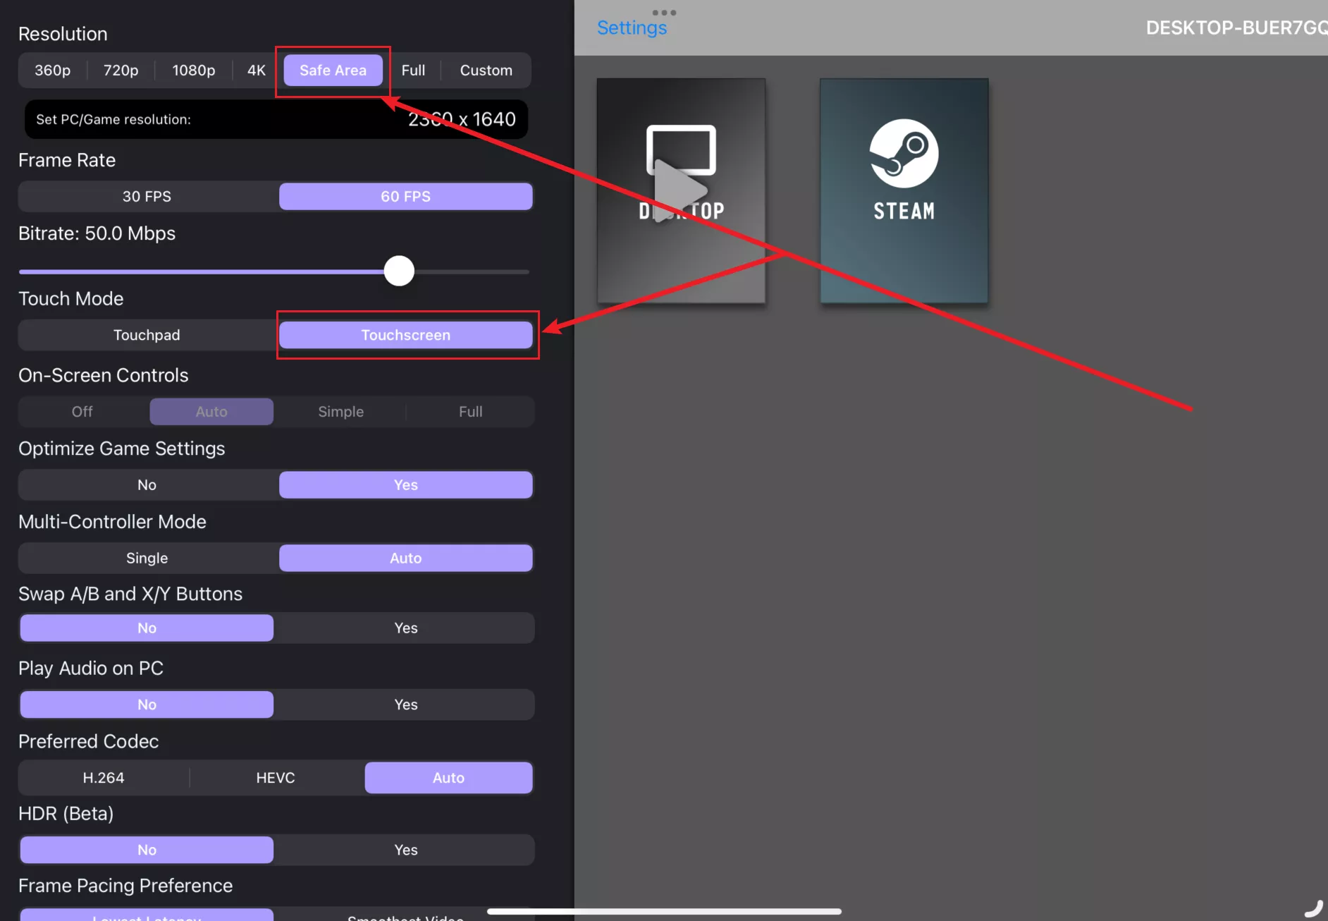
Task: Click the Bitrate slider handle
Action: click(x=399, y=271)
